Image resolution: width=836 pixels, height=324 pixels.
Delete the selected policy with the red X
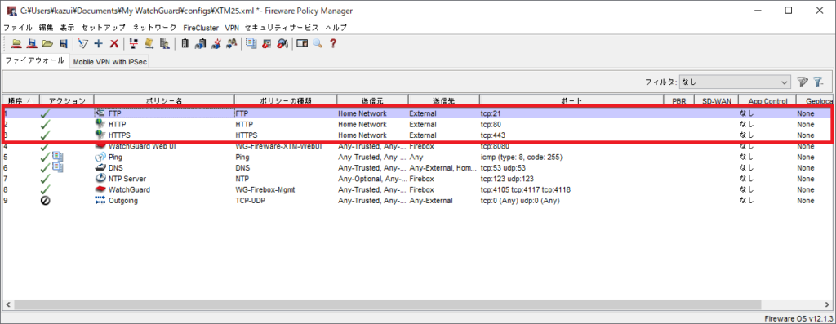113,44
